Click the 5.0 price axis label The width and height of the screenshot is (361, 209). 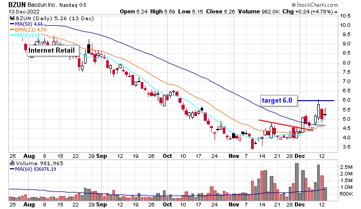[347, 119]
